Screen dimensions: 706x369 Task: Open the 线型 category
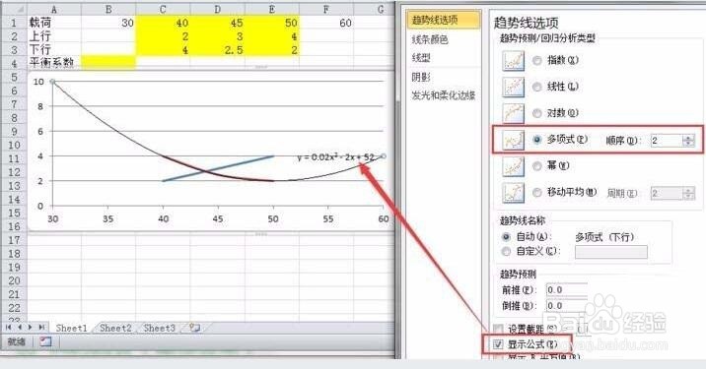[x=421, y=58]
